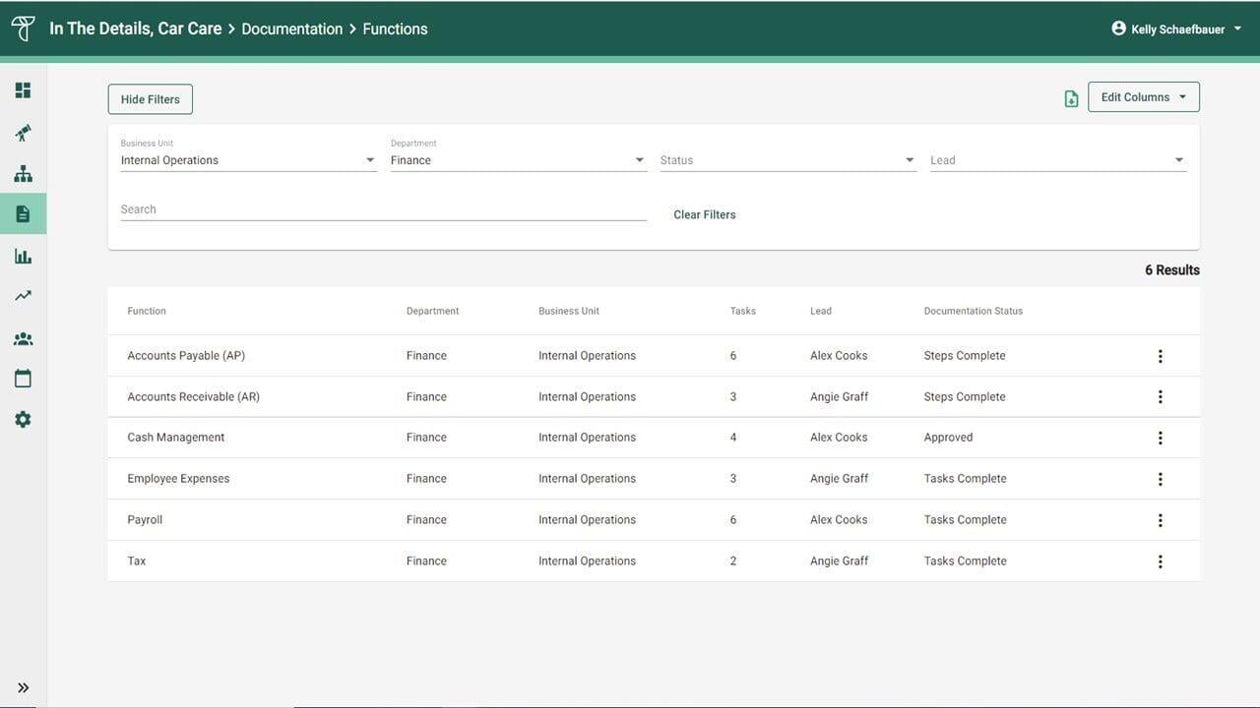
Task: Open the bar chart icon in sidebar
Action: tap(23, 256)
